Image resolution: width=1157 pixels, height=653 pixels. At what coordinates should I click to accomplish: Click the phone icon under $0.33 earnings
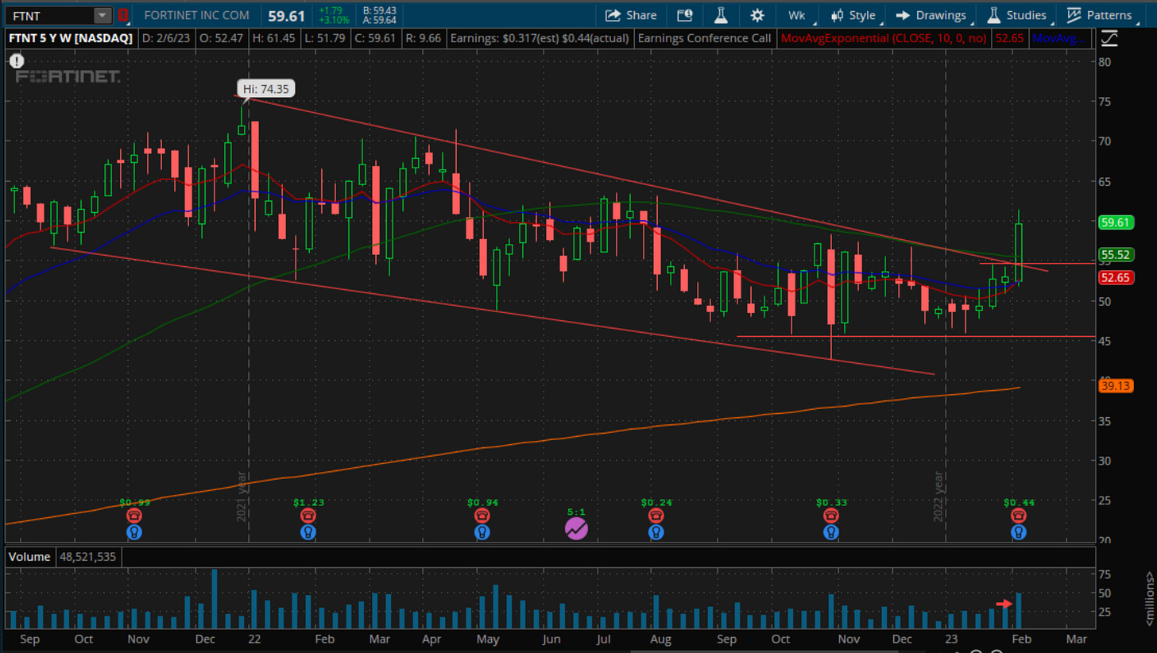click(830, 515)
